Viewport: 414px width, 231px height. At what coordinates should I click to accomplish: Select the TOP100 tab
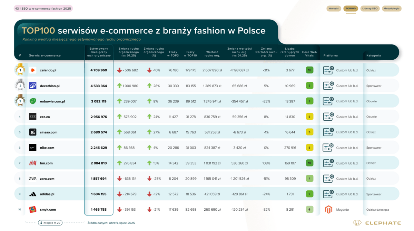(351, 9)
